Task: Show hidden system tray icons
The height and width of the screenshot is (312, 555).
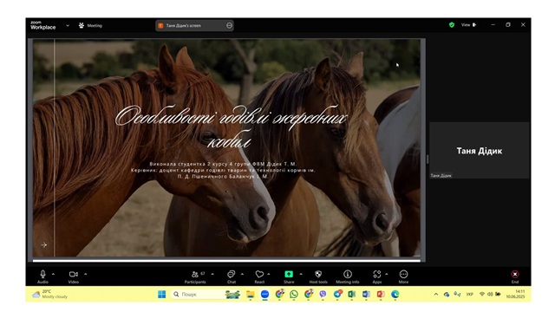Action: point(436,295)
